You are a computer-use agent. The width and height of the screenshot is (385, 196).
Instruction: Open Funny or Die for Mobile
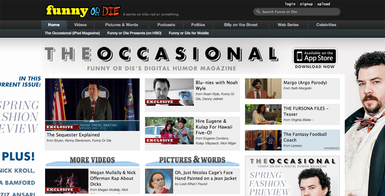click(x=188, y=33)
